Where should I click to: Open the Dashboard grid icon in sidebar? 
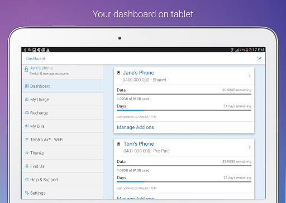coord(27,86)
